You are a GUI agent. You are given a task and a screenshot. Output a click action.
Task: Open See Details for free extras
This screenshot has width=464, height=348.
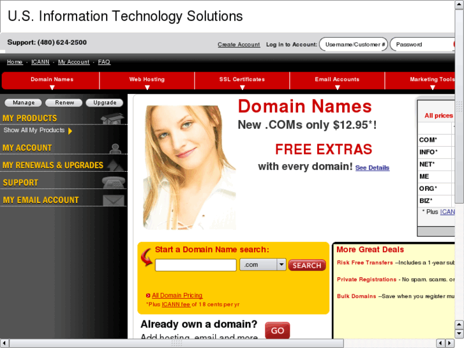(x=372, y=168)
